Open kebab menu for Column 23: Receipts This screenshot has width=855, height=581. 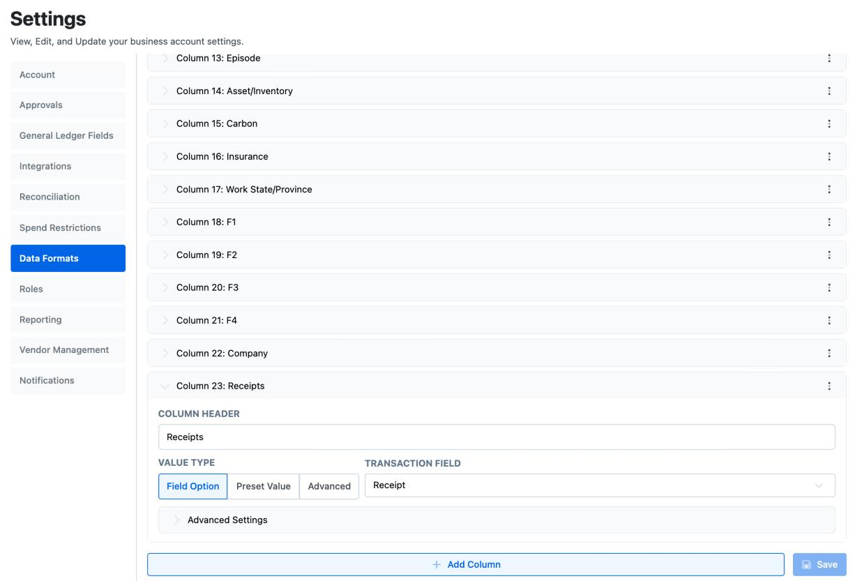pos(829,386)
